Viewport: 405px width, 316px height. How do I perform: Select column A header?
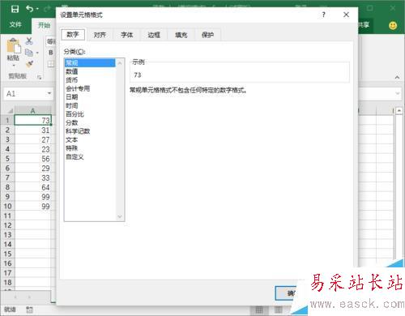point(32,111)
